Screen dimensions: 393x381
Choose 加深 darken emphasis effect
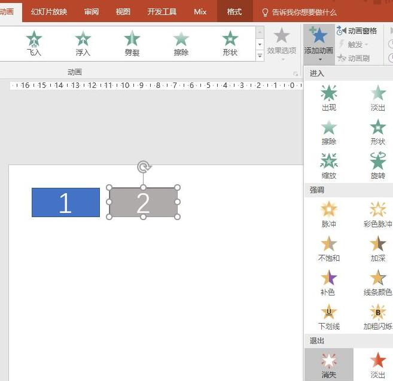(377, 249)
